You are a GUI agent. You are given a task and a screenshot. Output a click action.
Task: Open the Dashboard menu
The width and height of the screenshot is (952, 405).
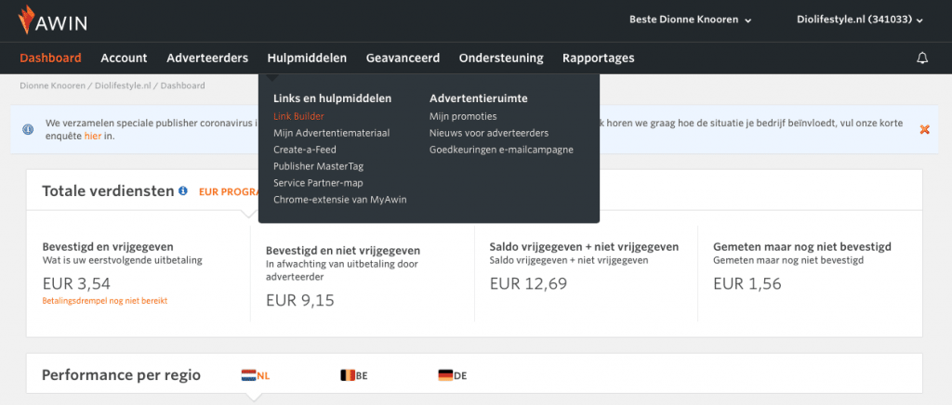pos(50,59)
